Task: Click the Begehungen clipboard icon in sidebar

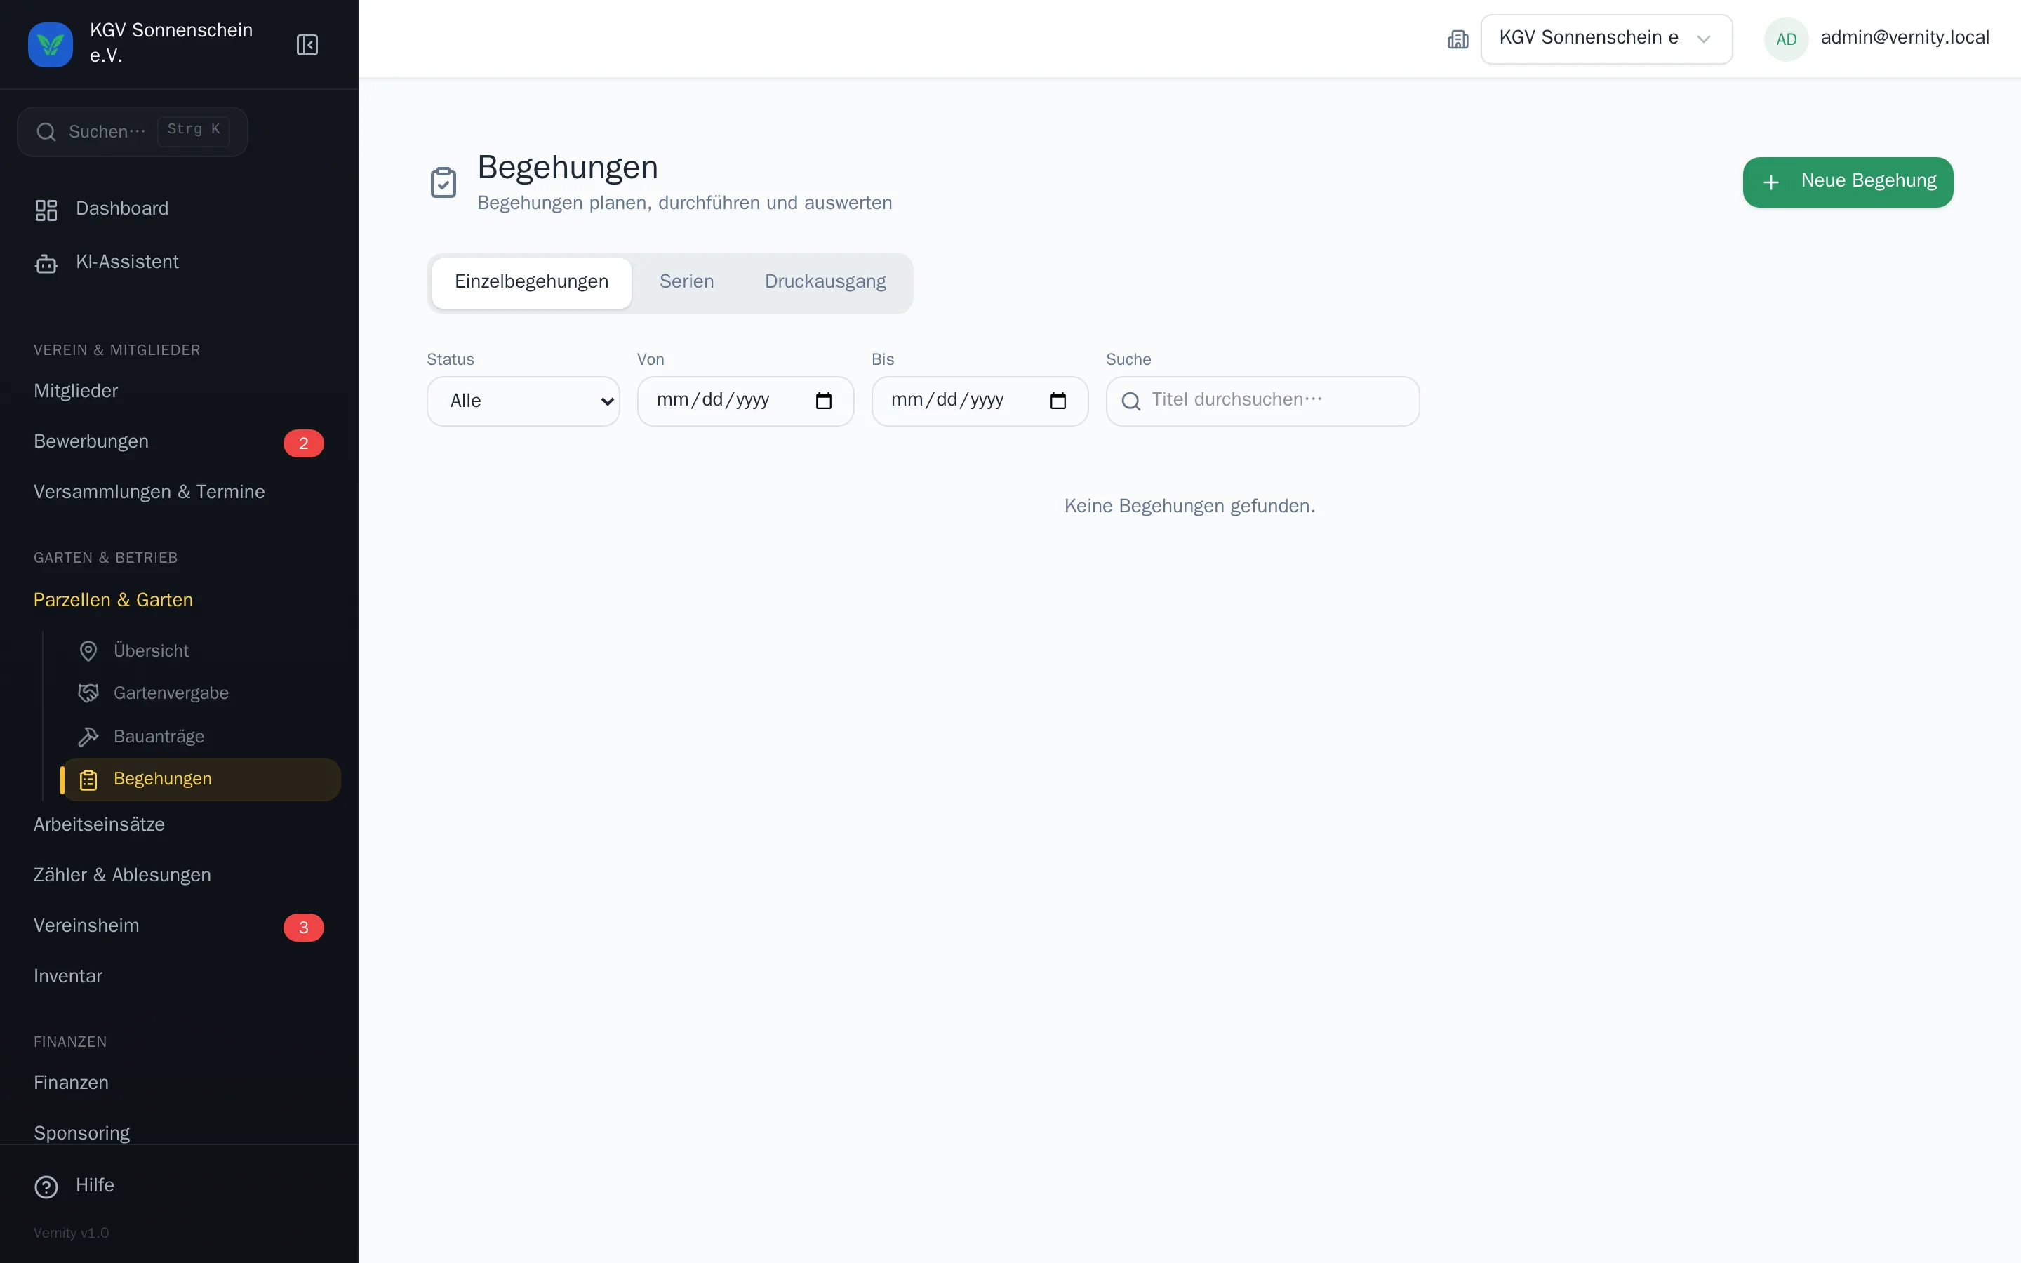Action: click(x=88, y=780)
